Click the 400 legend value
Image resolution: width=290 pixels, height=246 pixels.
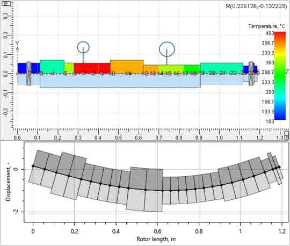(x=270, y=33)
